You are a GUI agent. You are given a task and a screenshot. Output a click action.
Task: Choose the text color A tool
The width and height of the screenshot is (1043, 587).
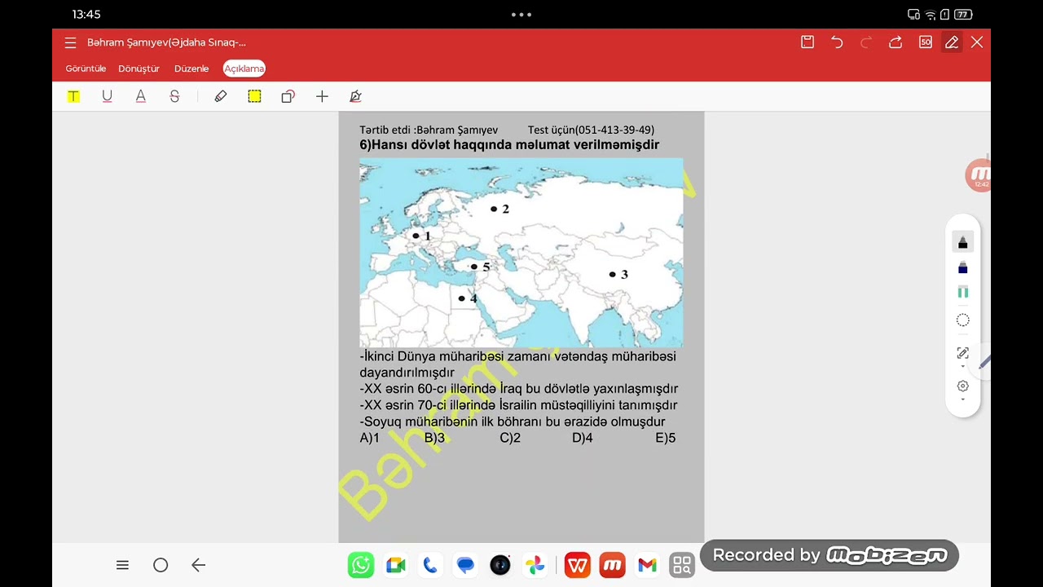tap(141, 96)
